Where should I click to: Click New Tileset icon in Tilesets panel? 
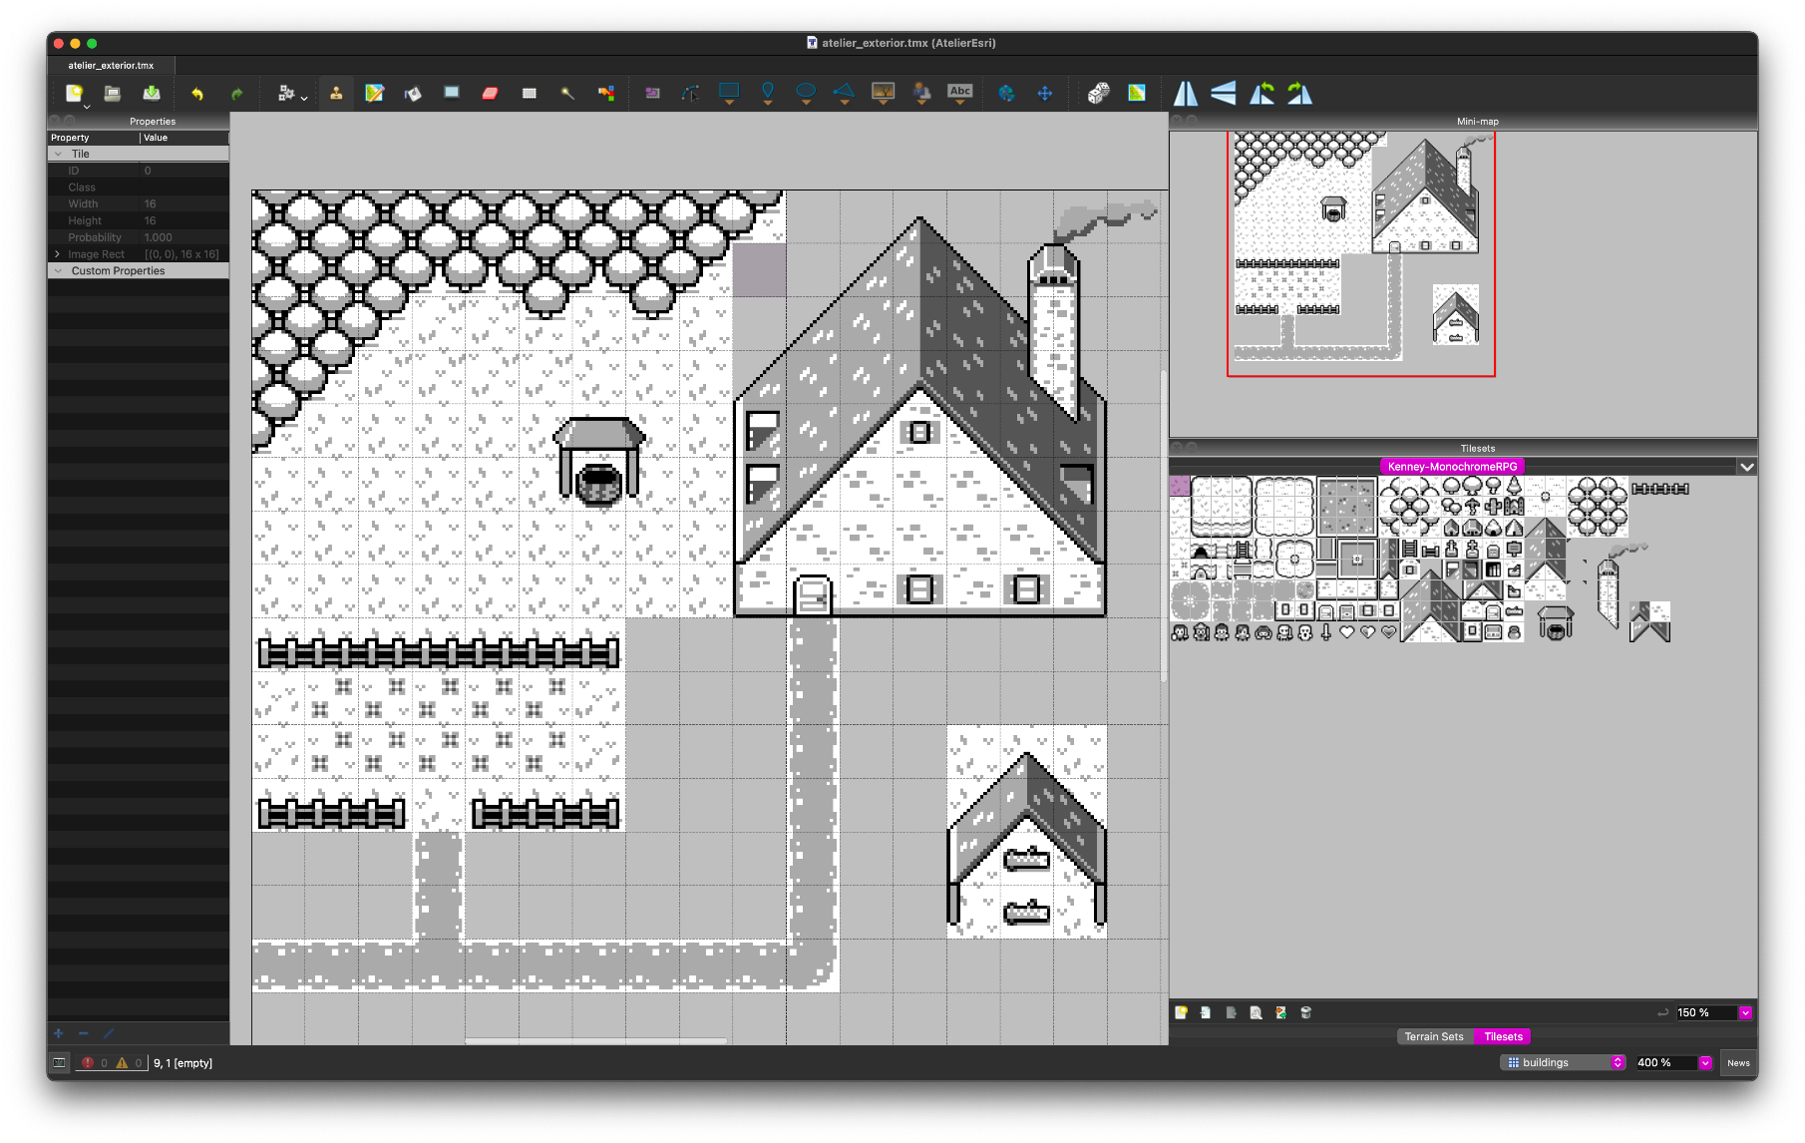1181,1012
